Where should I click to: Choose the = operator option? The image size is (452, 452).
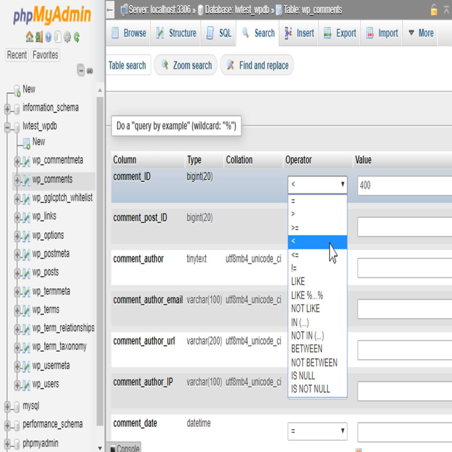tap(317, 201)
